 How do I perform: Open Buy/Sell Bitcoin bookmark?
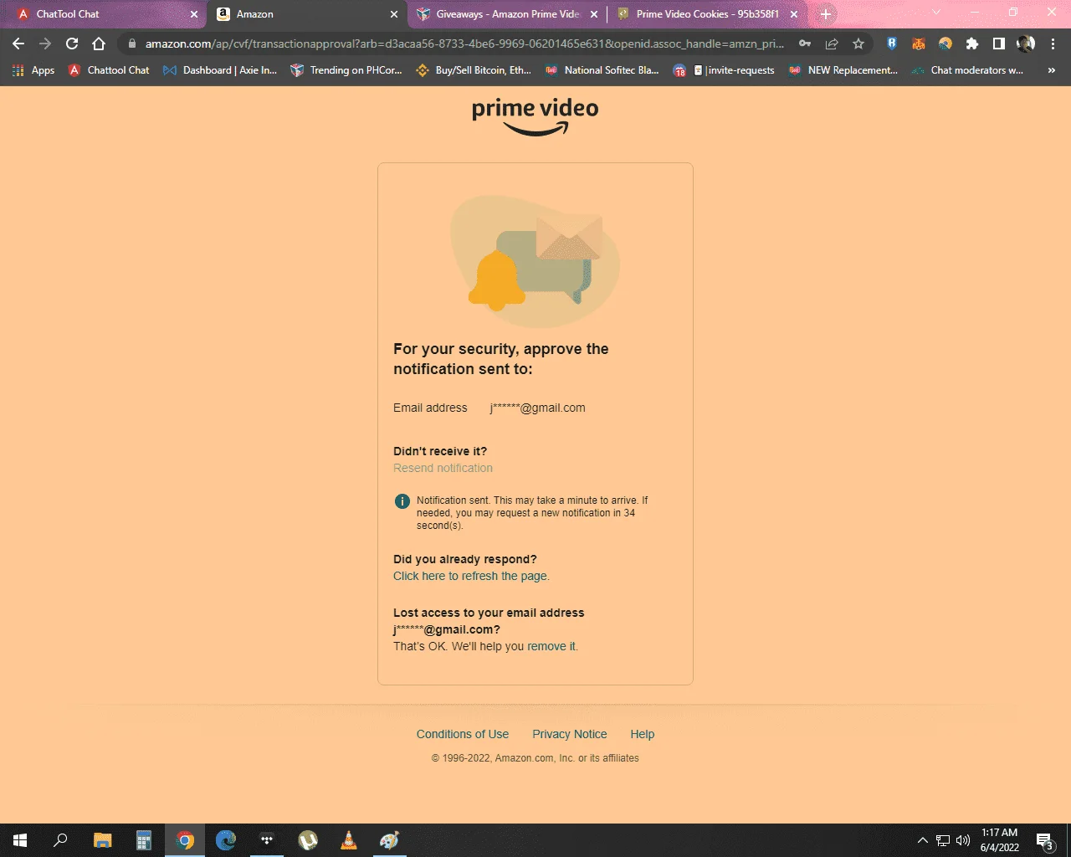[474, 70]
